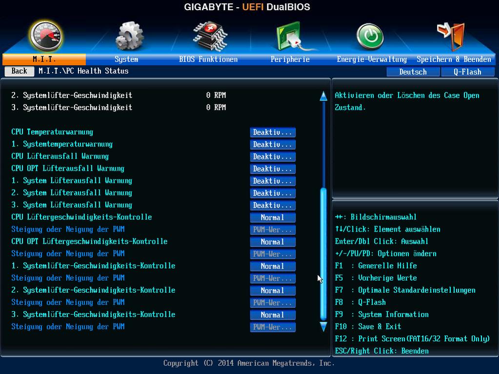
Task: Click the vertical scrollbar thumb
Action: point(323,254)
